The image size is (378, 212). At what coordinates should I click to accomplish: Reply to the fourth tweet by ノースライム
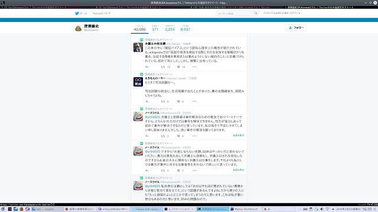coord(147,170)
